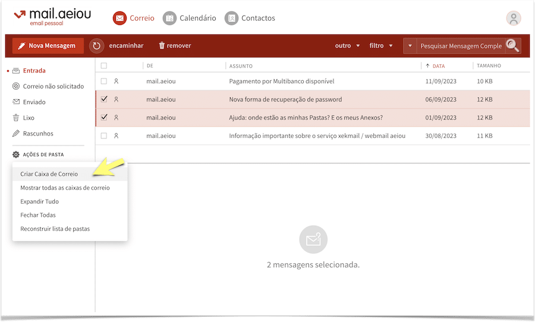Check the Pagamento por Multibanco message checkbox
The width and height of the screenshot is (535, 322).
(104, 81)
